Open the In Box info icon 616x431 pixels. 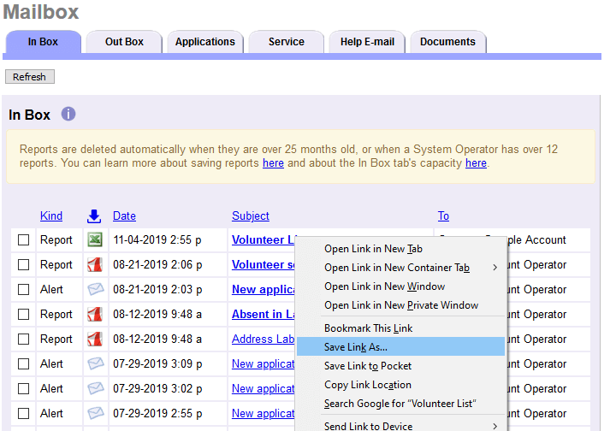(68, 115)
